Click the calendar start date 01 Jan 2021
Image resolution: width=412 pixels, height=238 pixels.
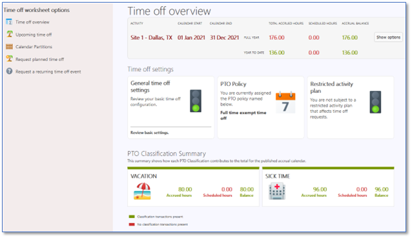(191, 37)
